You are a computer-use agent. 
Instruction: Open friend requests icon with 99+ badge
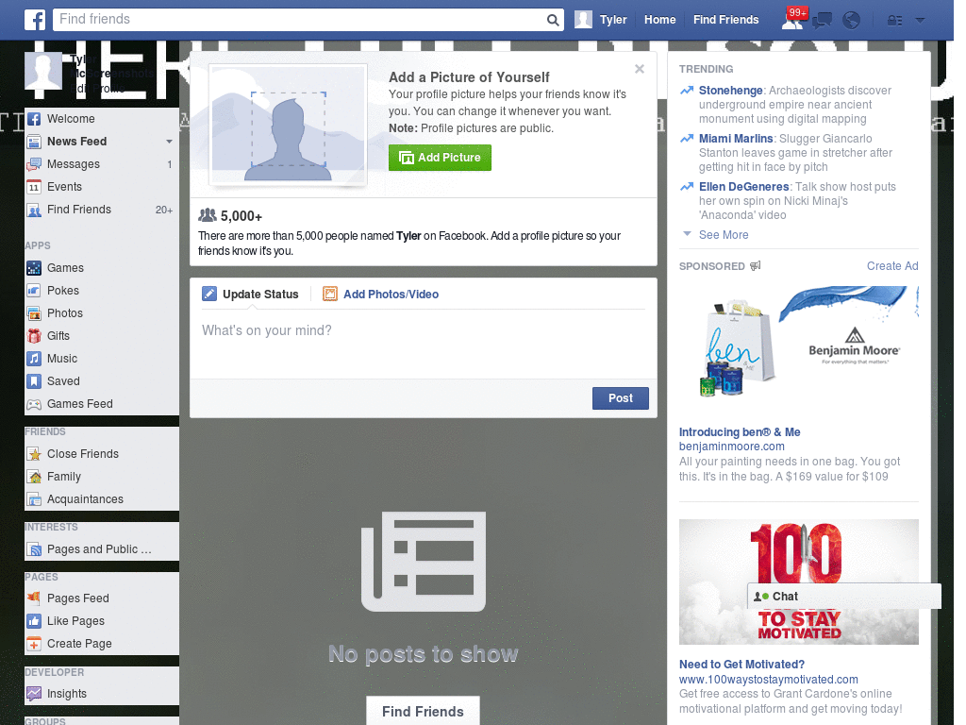click(x=792, y=20)
